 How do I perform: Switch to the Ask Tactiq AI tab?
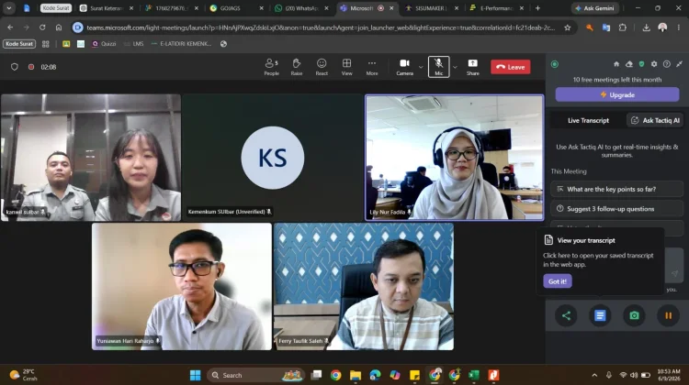pos(655,120)
